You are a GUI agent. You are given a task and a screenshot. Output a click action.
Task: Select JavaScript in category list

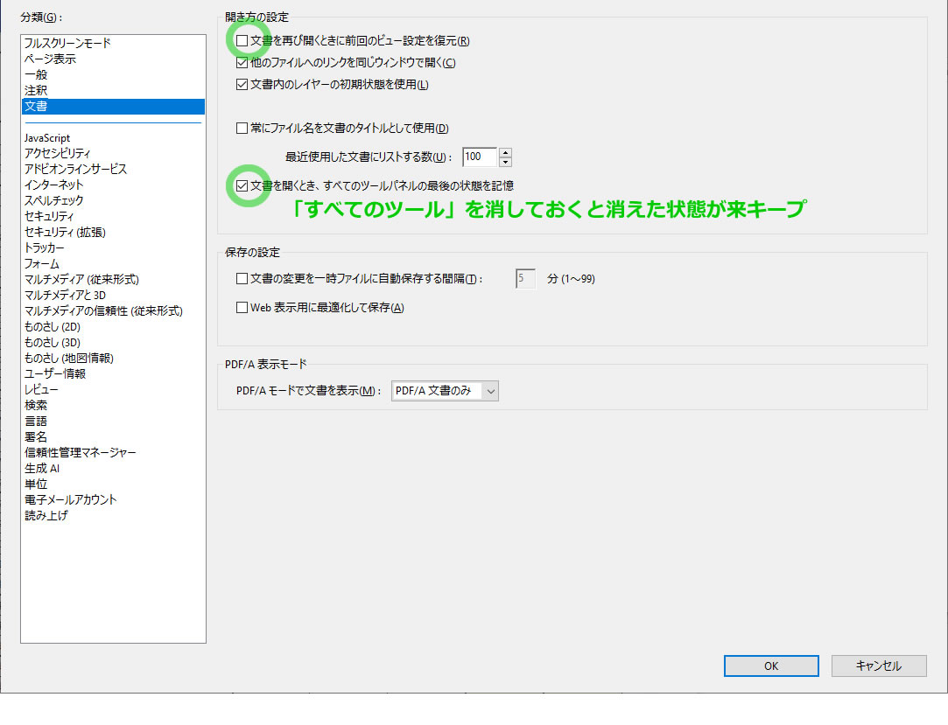click(x=47, y=138)
